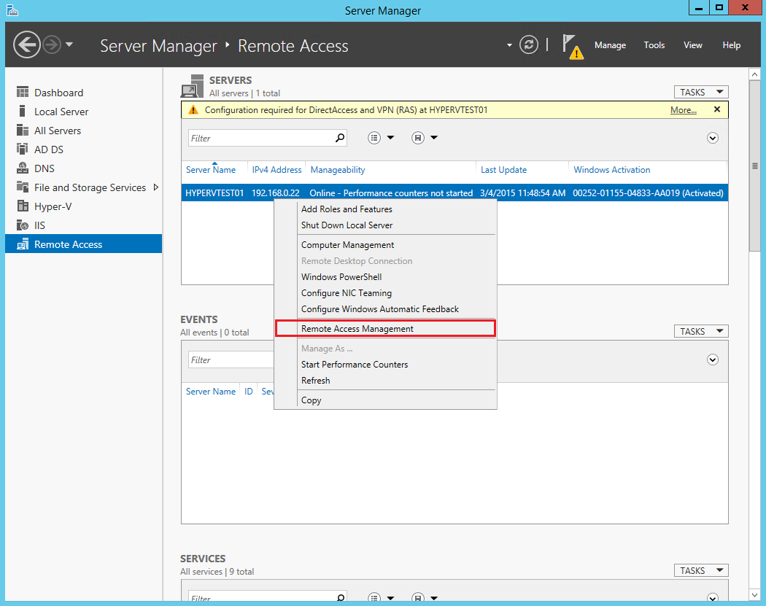The height and width of the screenshot is (606, 766).
Task: Open the SERVICES section TASKS dropdown
Action: (701, 571)
